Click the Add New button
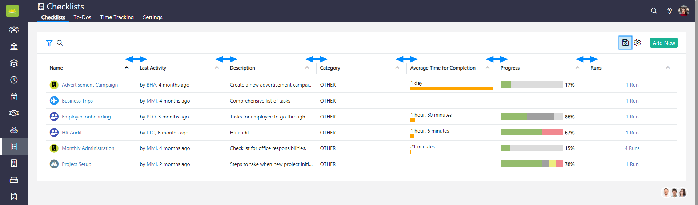This screenshot has width=698, height=205. (663, 43)
